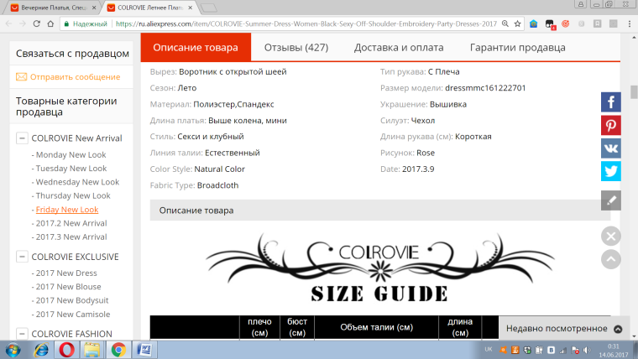This screenshot has width=638, height=359.
Task: Open Гарантии продавца tab
Action: (x=518, y=48)
